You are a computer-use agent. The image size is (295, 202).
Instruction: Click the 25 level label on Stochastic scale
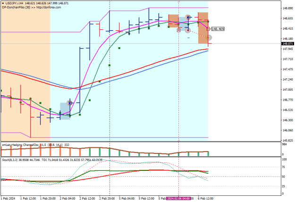(284, 186)
